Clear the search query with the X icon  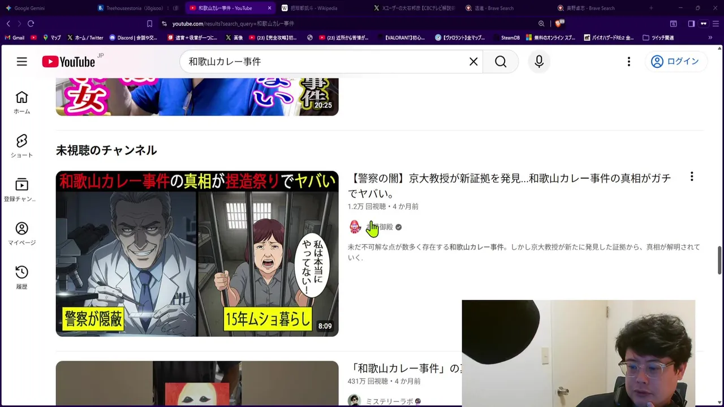tap(473, 62)
